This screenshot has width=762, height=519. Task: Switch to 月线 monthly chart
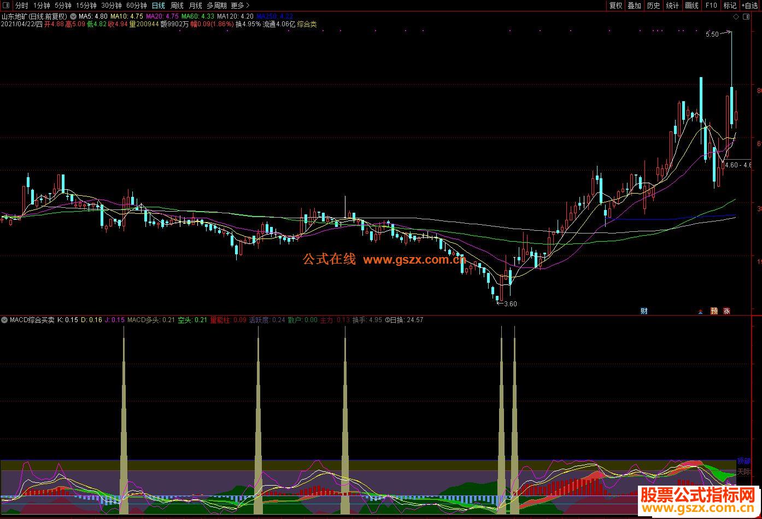point(196,5)
